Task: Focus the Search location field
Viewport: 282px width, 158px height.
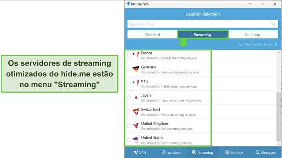Action: tap(203, 24)
